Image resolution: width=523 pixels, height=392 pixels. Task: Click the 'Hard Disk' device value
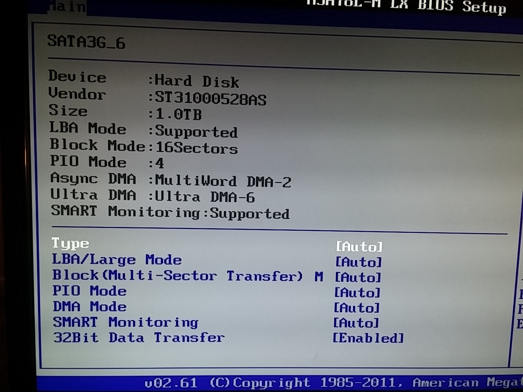click(x=197, y=81)
